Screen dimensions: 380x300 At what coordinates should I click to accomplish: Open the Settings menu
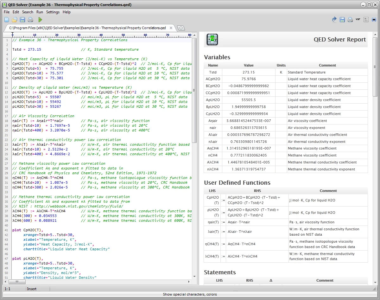pyautogui.click(x=53, y=12)
